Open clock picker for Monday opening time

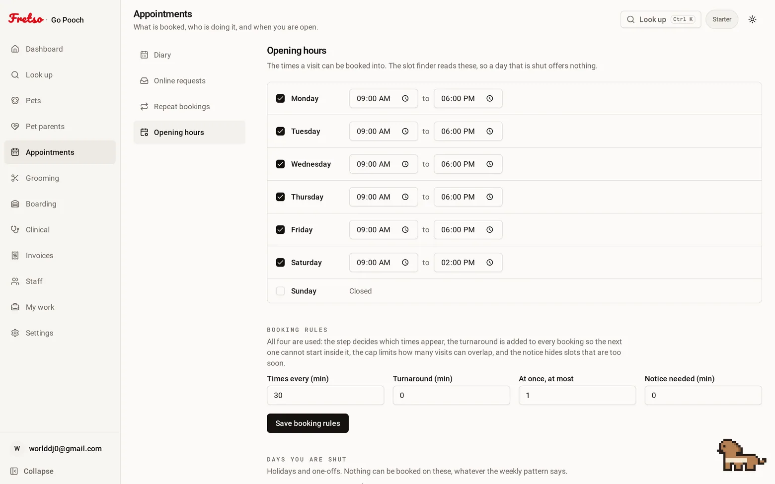(405, 98)
